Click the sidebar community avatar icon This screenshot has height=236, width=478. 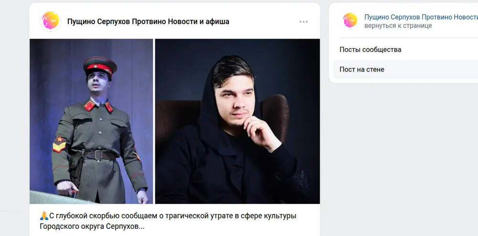(350, 21)
